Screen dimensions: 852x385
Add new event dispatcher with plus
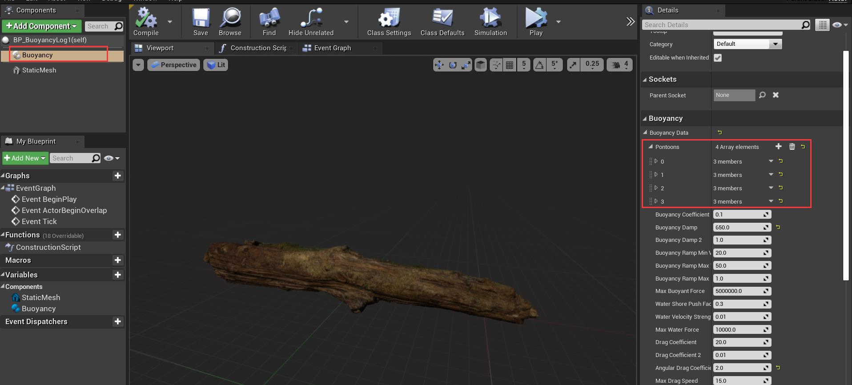click(x=118, y=321)
